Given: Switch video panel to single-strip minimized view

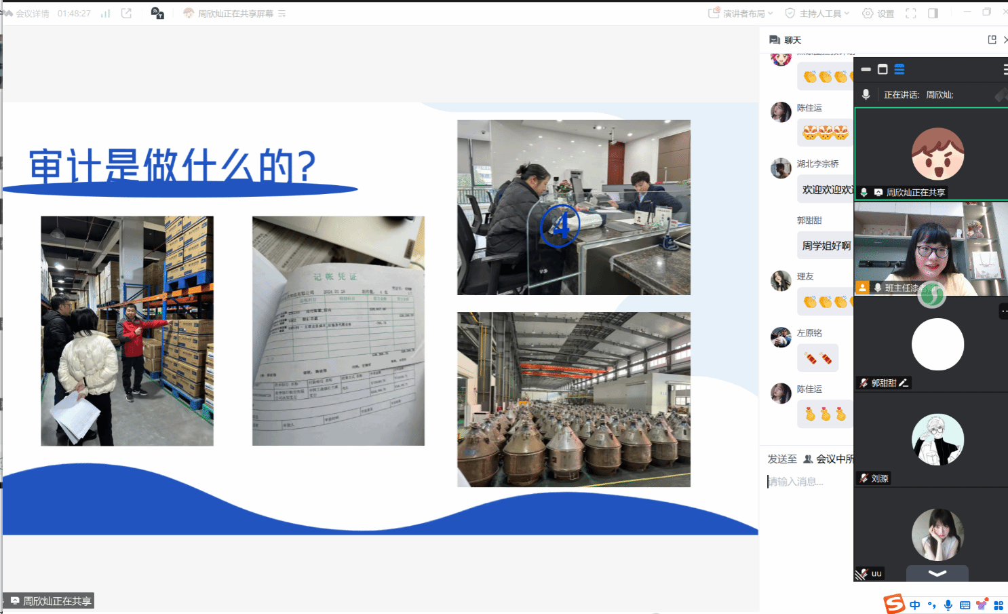Looking at the screenshot, I should 866,69.
